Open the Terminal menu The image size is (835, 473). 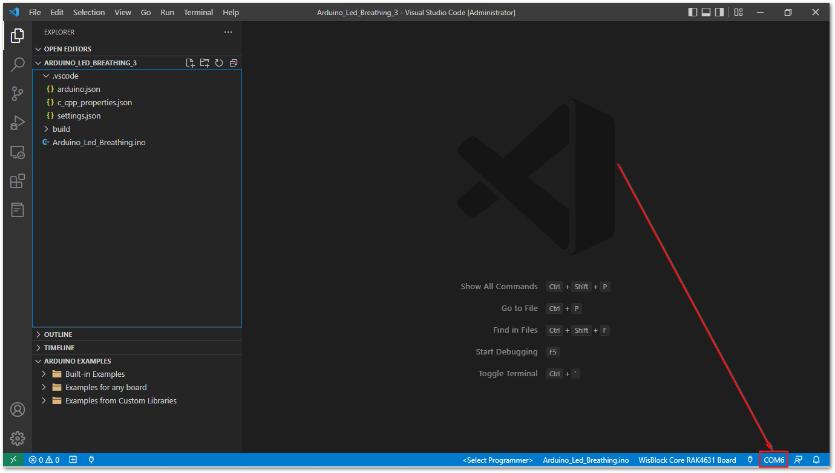point(198,12)
